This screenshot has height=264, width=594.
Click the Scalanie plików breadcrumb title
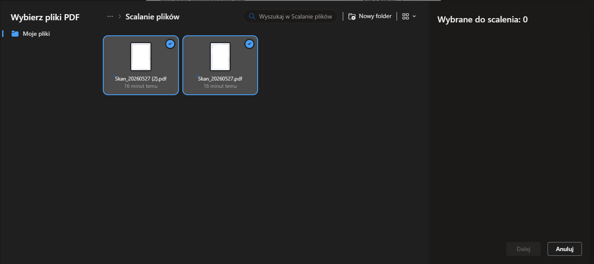(x=152, y=17)
